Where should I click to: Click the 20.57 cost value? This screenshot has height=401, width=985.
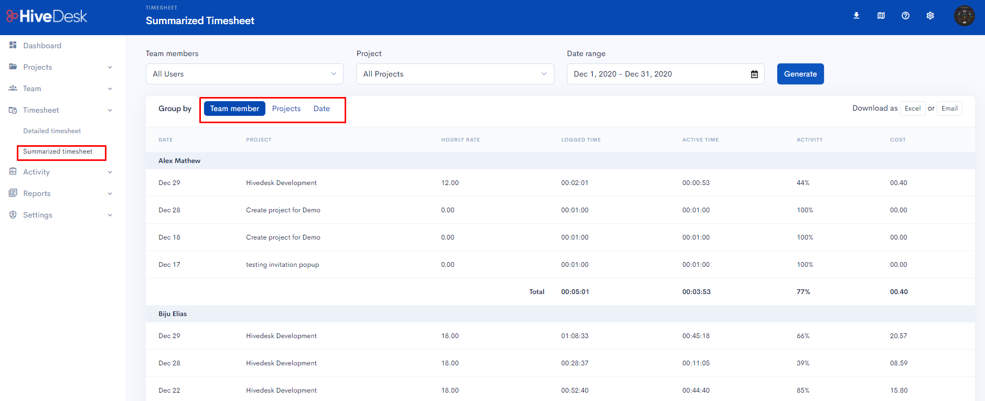point(898,336)
